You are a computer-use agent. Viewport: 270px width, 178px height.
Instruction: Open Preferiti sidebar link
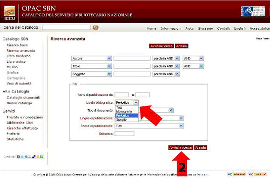point(13,134)
